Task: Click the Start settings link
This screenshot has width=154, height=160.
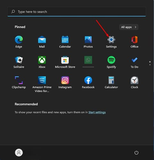Action: [97, 112]
